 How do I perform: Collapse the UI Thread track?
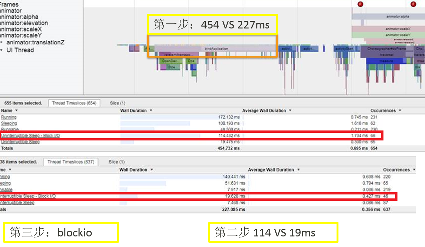coord(2,50)
